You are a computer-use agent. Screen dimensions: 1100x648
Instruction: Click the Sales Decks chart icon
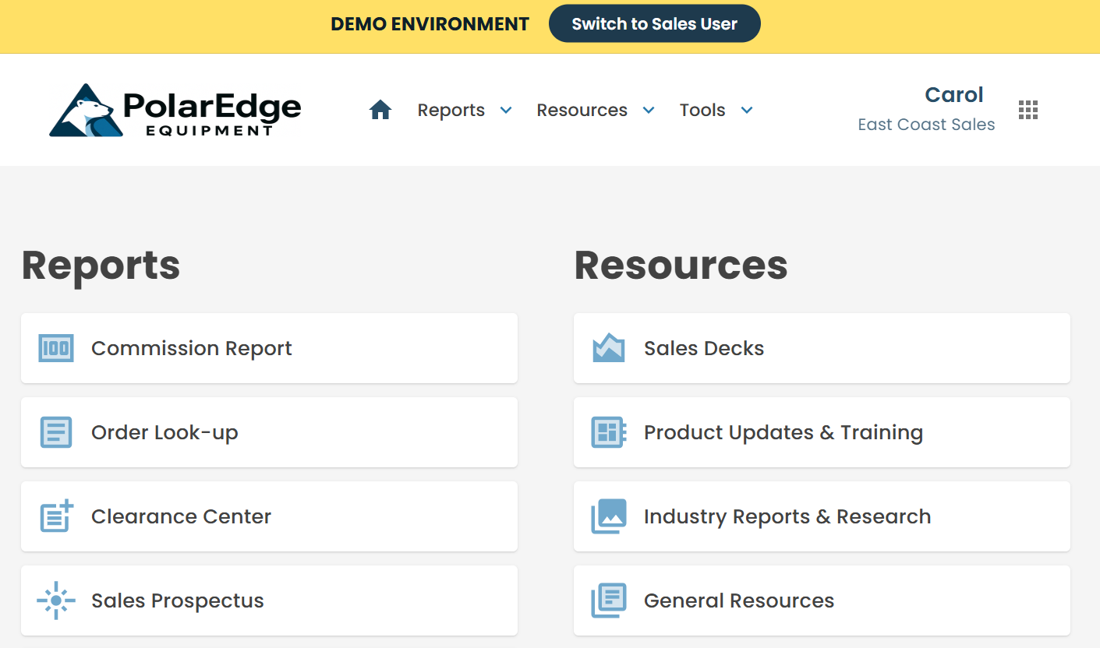pos(609,348)
